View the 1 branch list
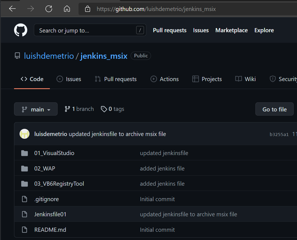This screenshot has height=240, width=297. 79,109
